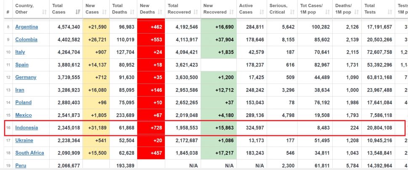Sort by New Deaths column arrows
This screenshot has width=408, height=170.
coord(160,12)
